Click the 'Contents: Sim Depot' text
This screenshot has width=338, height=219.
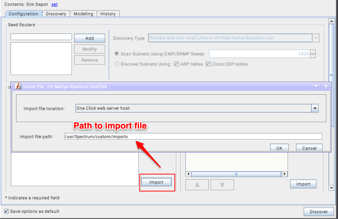point(26,4)
